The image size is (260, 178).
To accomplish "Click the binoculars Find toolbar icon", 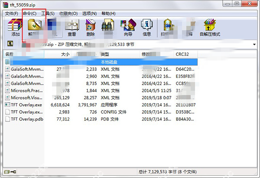I will (x=107, y=25).
